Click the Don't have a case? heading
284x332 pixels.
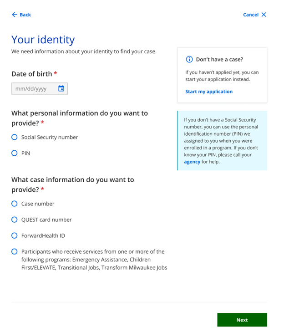tap(219, 60)
